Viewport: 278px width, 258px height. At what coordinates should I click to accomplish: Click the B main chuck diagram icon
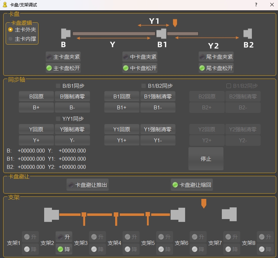click(66, 34)
